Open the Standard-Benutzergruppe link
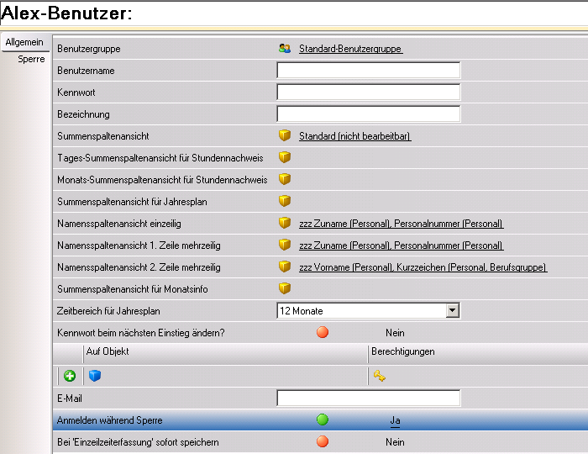 pos(350,49)
